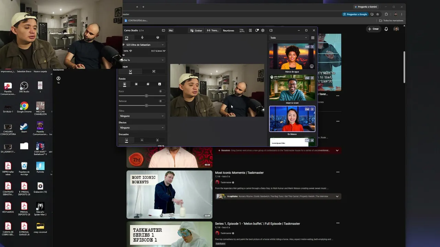
Task: Click the Grabar record button
Action: click(196, 31)
